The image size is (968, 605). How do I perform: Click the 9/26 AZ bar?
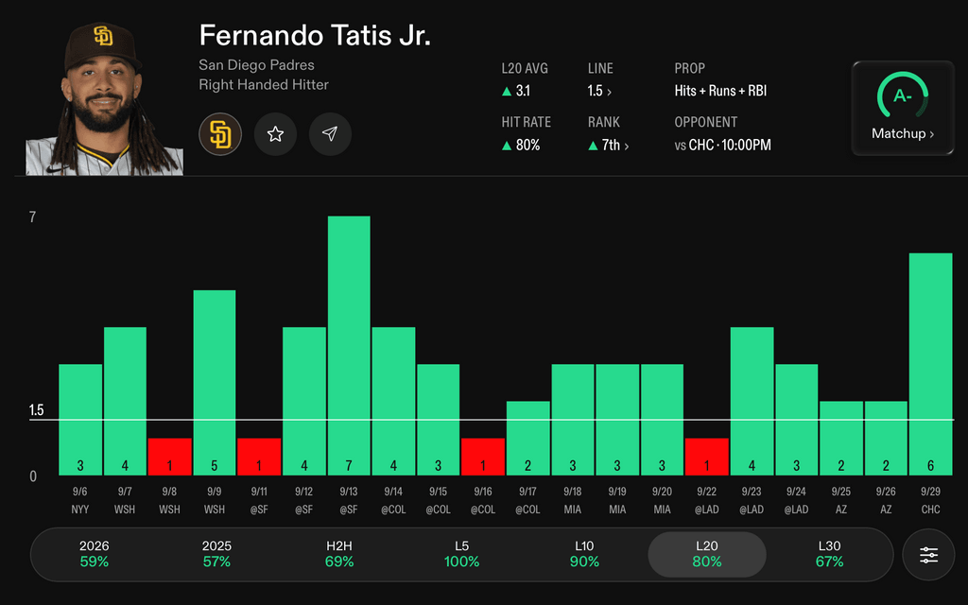(886, 439)
